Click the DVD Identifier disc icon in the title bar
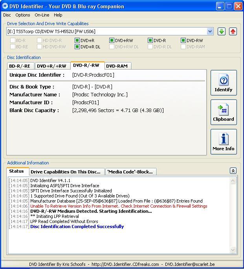Viewport: 244px width, 269px height. pyautogui.click(x=5, y=6)
